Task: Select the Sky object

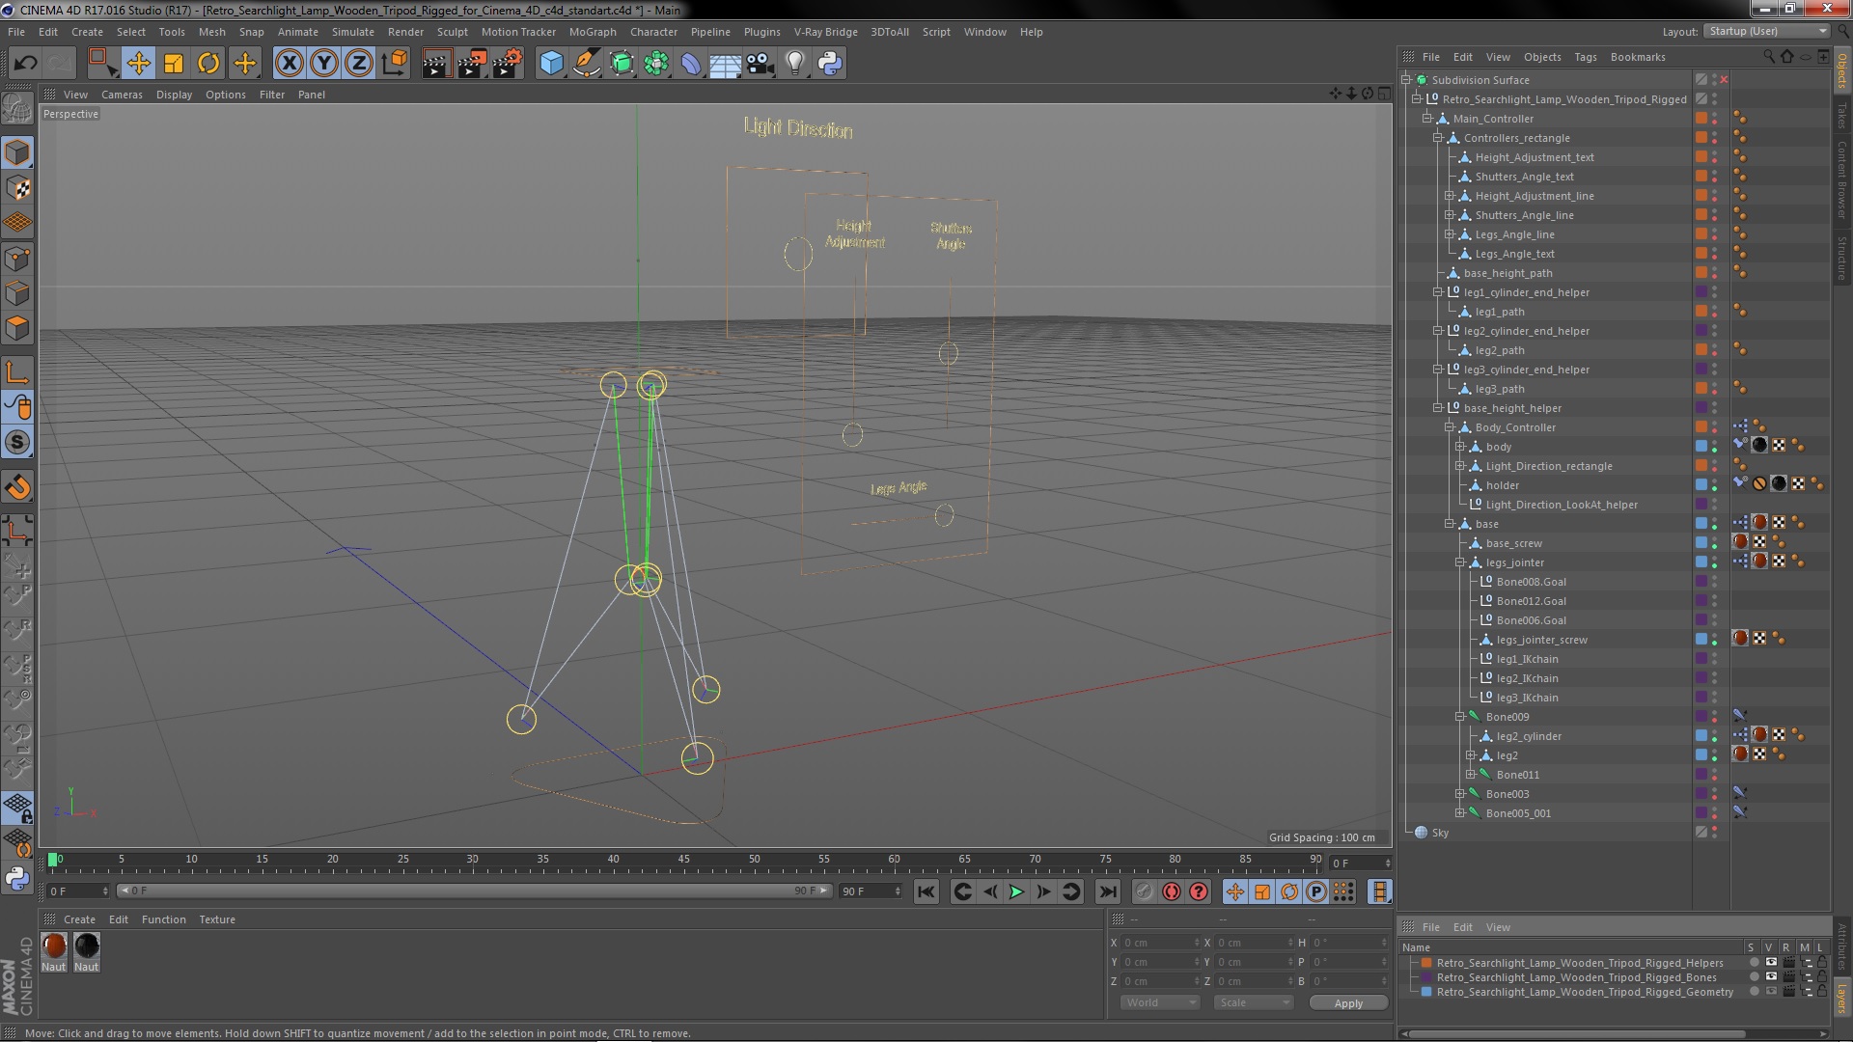Action: (x=1440, y=833)
